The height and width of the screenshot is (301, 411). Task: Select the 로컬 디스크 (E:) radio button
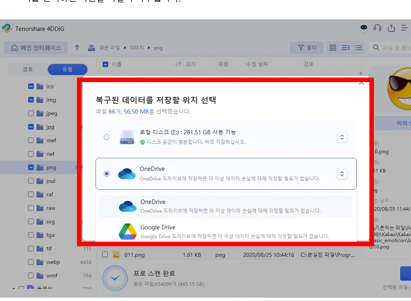tap(107, 137)
